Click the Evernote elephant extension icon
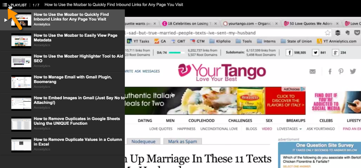The width and height of the screenshot is (361, 168). [347, 33]
